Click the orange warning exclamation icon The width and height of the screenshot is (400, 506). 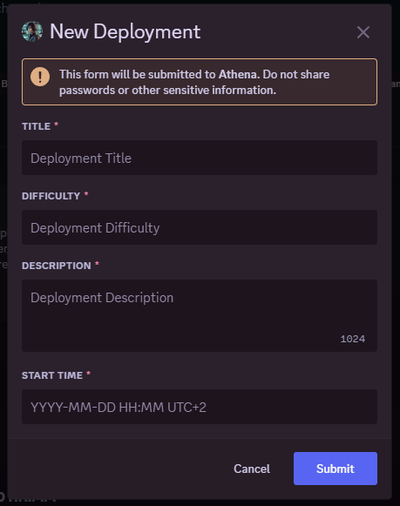pyautogui.click(x=40, y=77)
